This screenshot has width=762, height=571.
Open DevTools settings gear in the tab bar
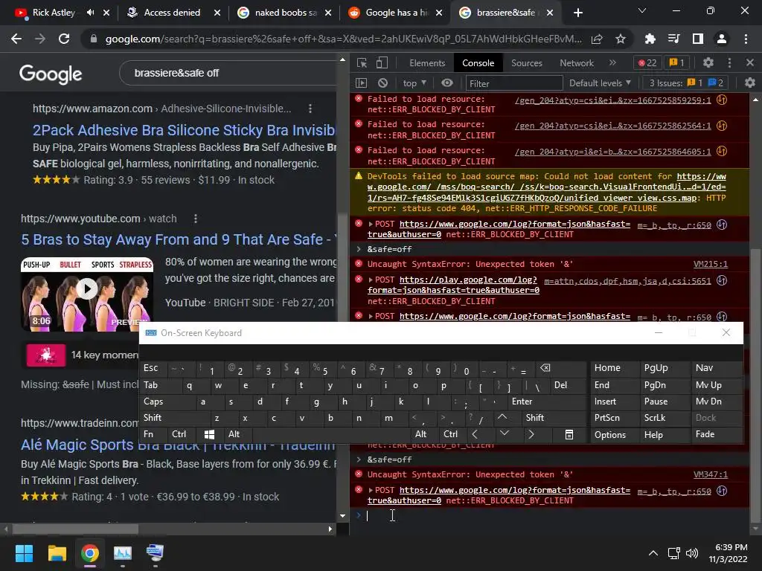tap(708, 62)
